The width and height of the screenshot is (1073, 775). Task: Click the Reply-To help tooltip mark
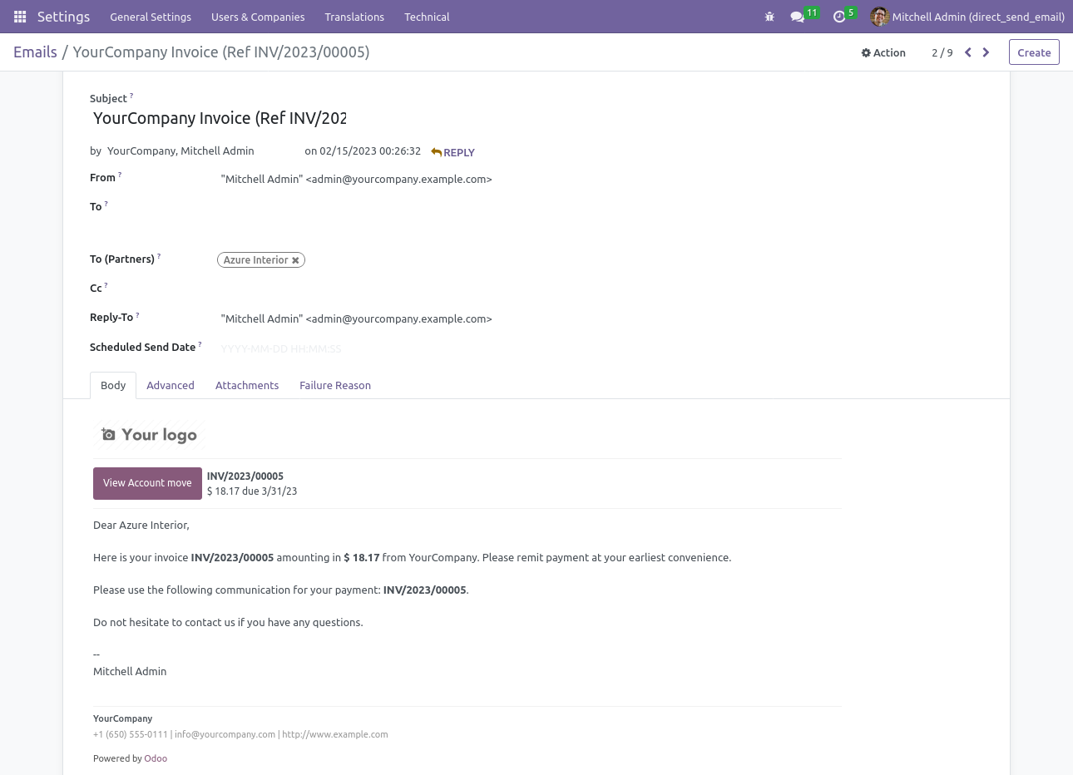tap(137, 314)
